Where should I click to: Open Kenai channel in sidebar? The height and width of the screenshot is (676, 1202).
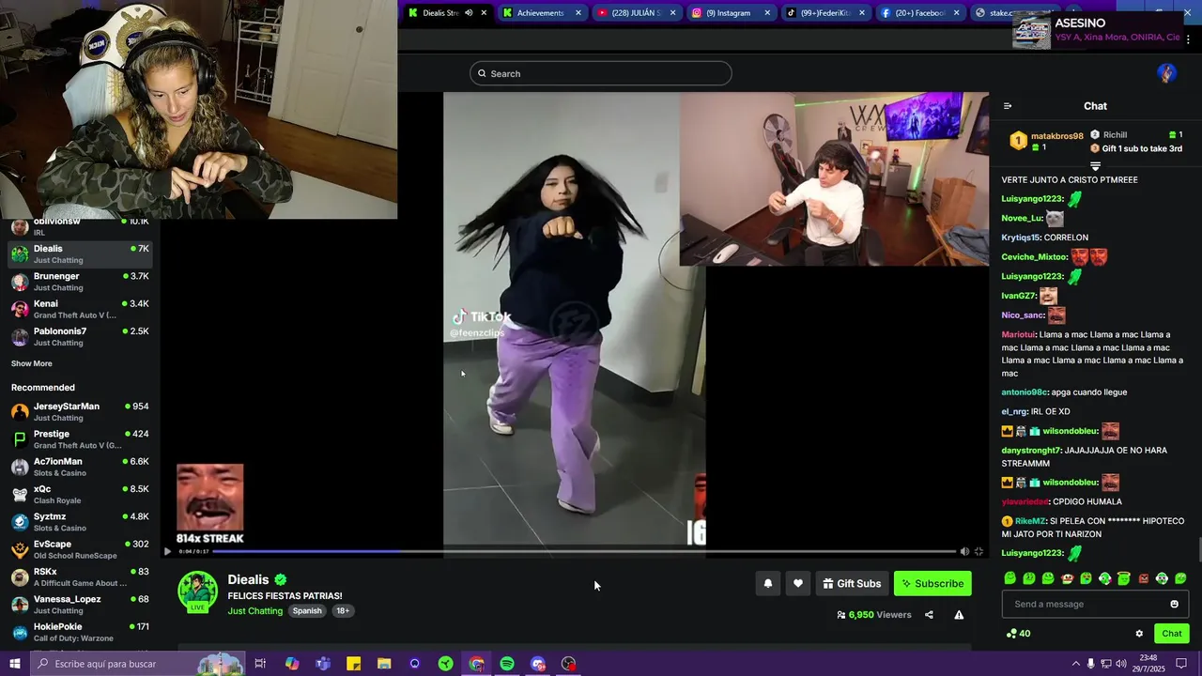[x=80, y=309]
